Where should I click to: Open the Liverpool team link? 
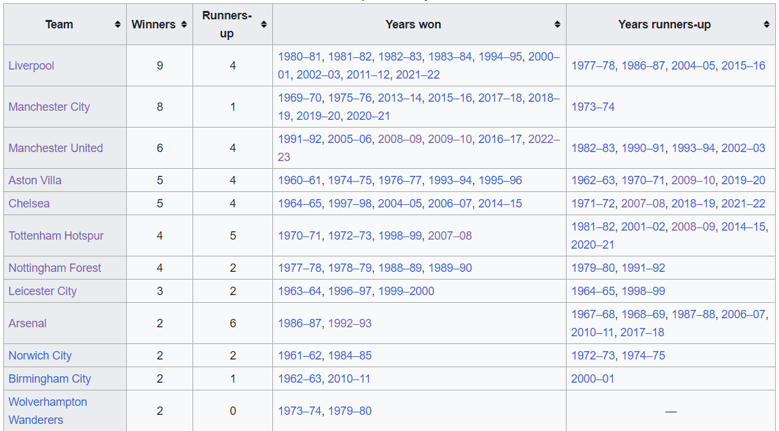click(x=31, y=66)
